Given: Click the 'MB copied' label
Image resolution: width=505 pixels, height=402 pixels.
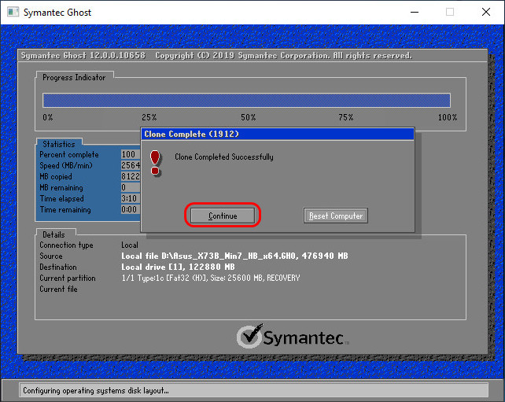Looking at the screenshot, I should pos(56,176).
